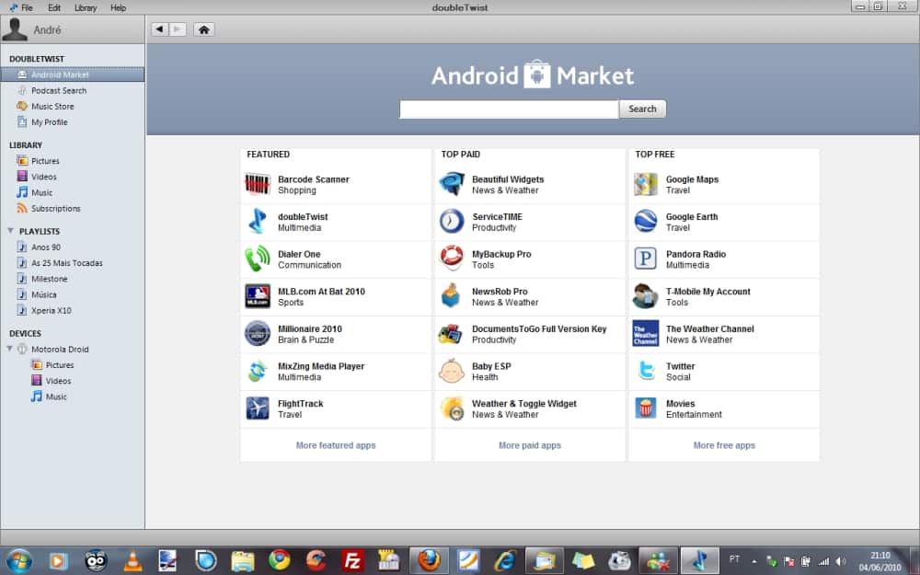The image size is (920, 575).
Task: Navigate back with the left arrow
Action: (x=159, y=29)
